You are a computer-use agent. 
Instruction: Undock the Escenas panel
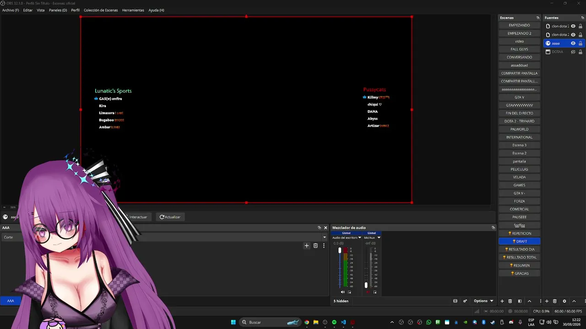coord(538,18)
